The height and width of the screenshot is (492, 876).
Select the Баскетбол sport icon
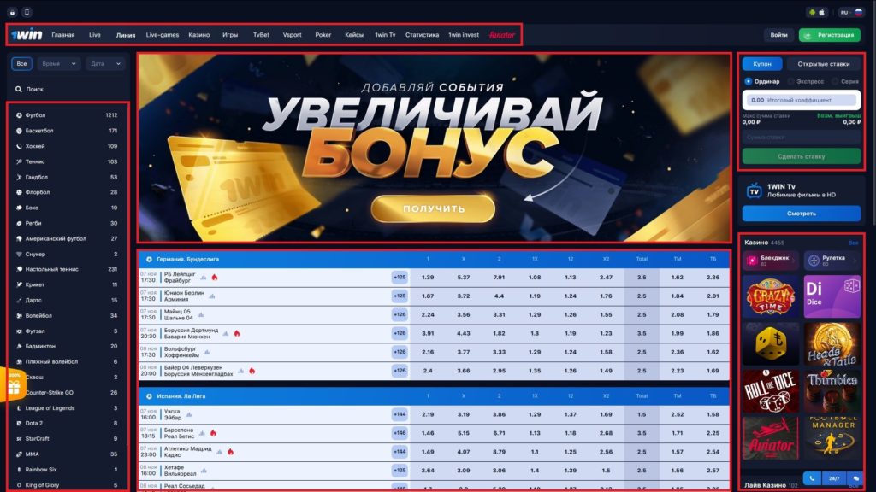click(x=19, y=131)
